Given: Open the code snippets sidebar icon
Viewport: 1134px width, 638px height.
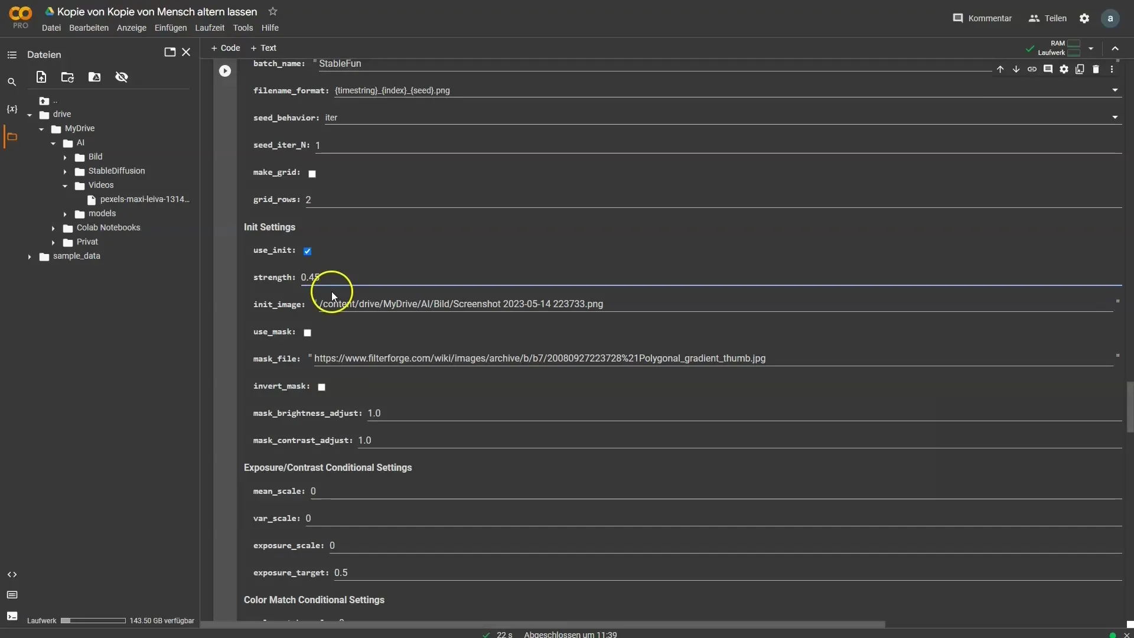Looking at the screenshot, I should [x=12, y=575].
